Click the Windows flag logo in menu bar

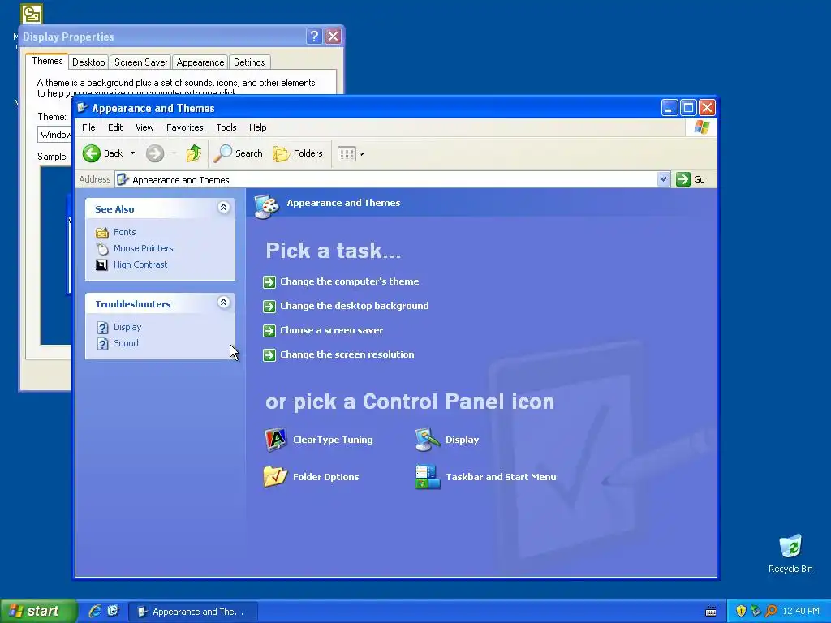[x=702, y=127]
